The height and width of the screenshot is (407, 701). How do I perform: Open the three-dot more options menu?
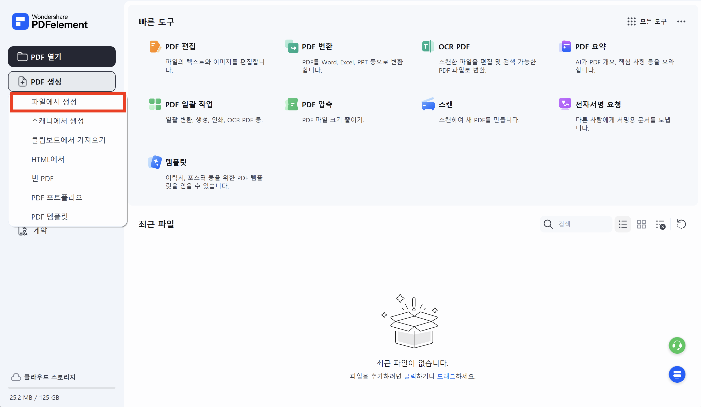(x=681, y=21)
